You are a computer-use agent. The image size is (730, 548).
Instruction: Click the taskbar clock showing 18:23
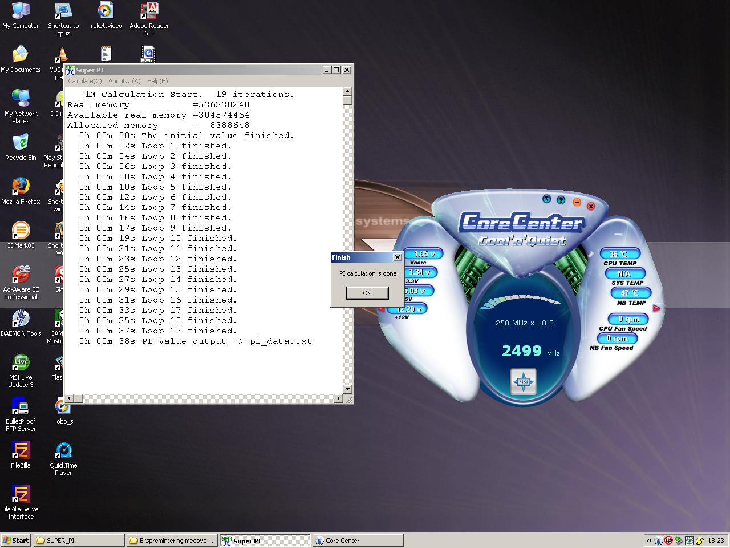pyautogui.click(x=716, y=541)
